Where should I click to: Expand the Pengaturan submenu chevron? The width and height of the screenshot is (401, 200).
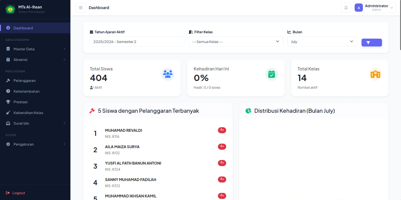pos(64,144)
